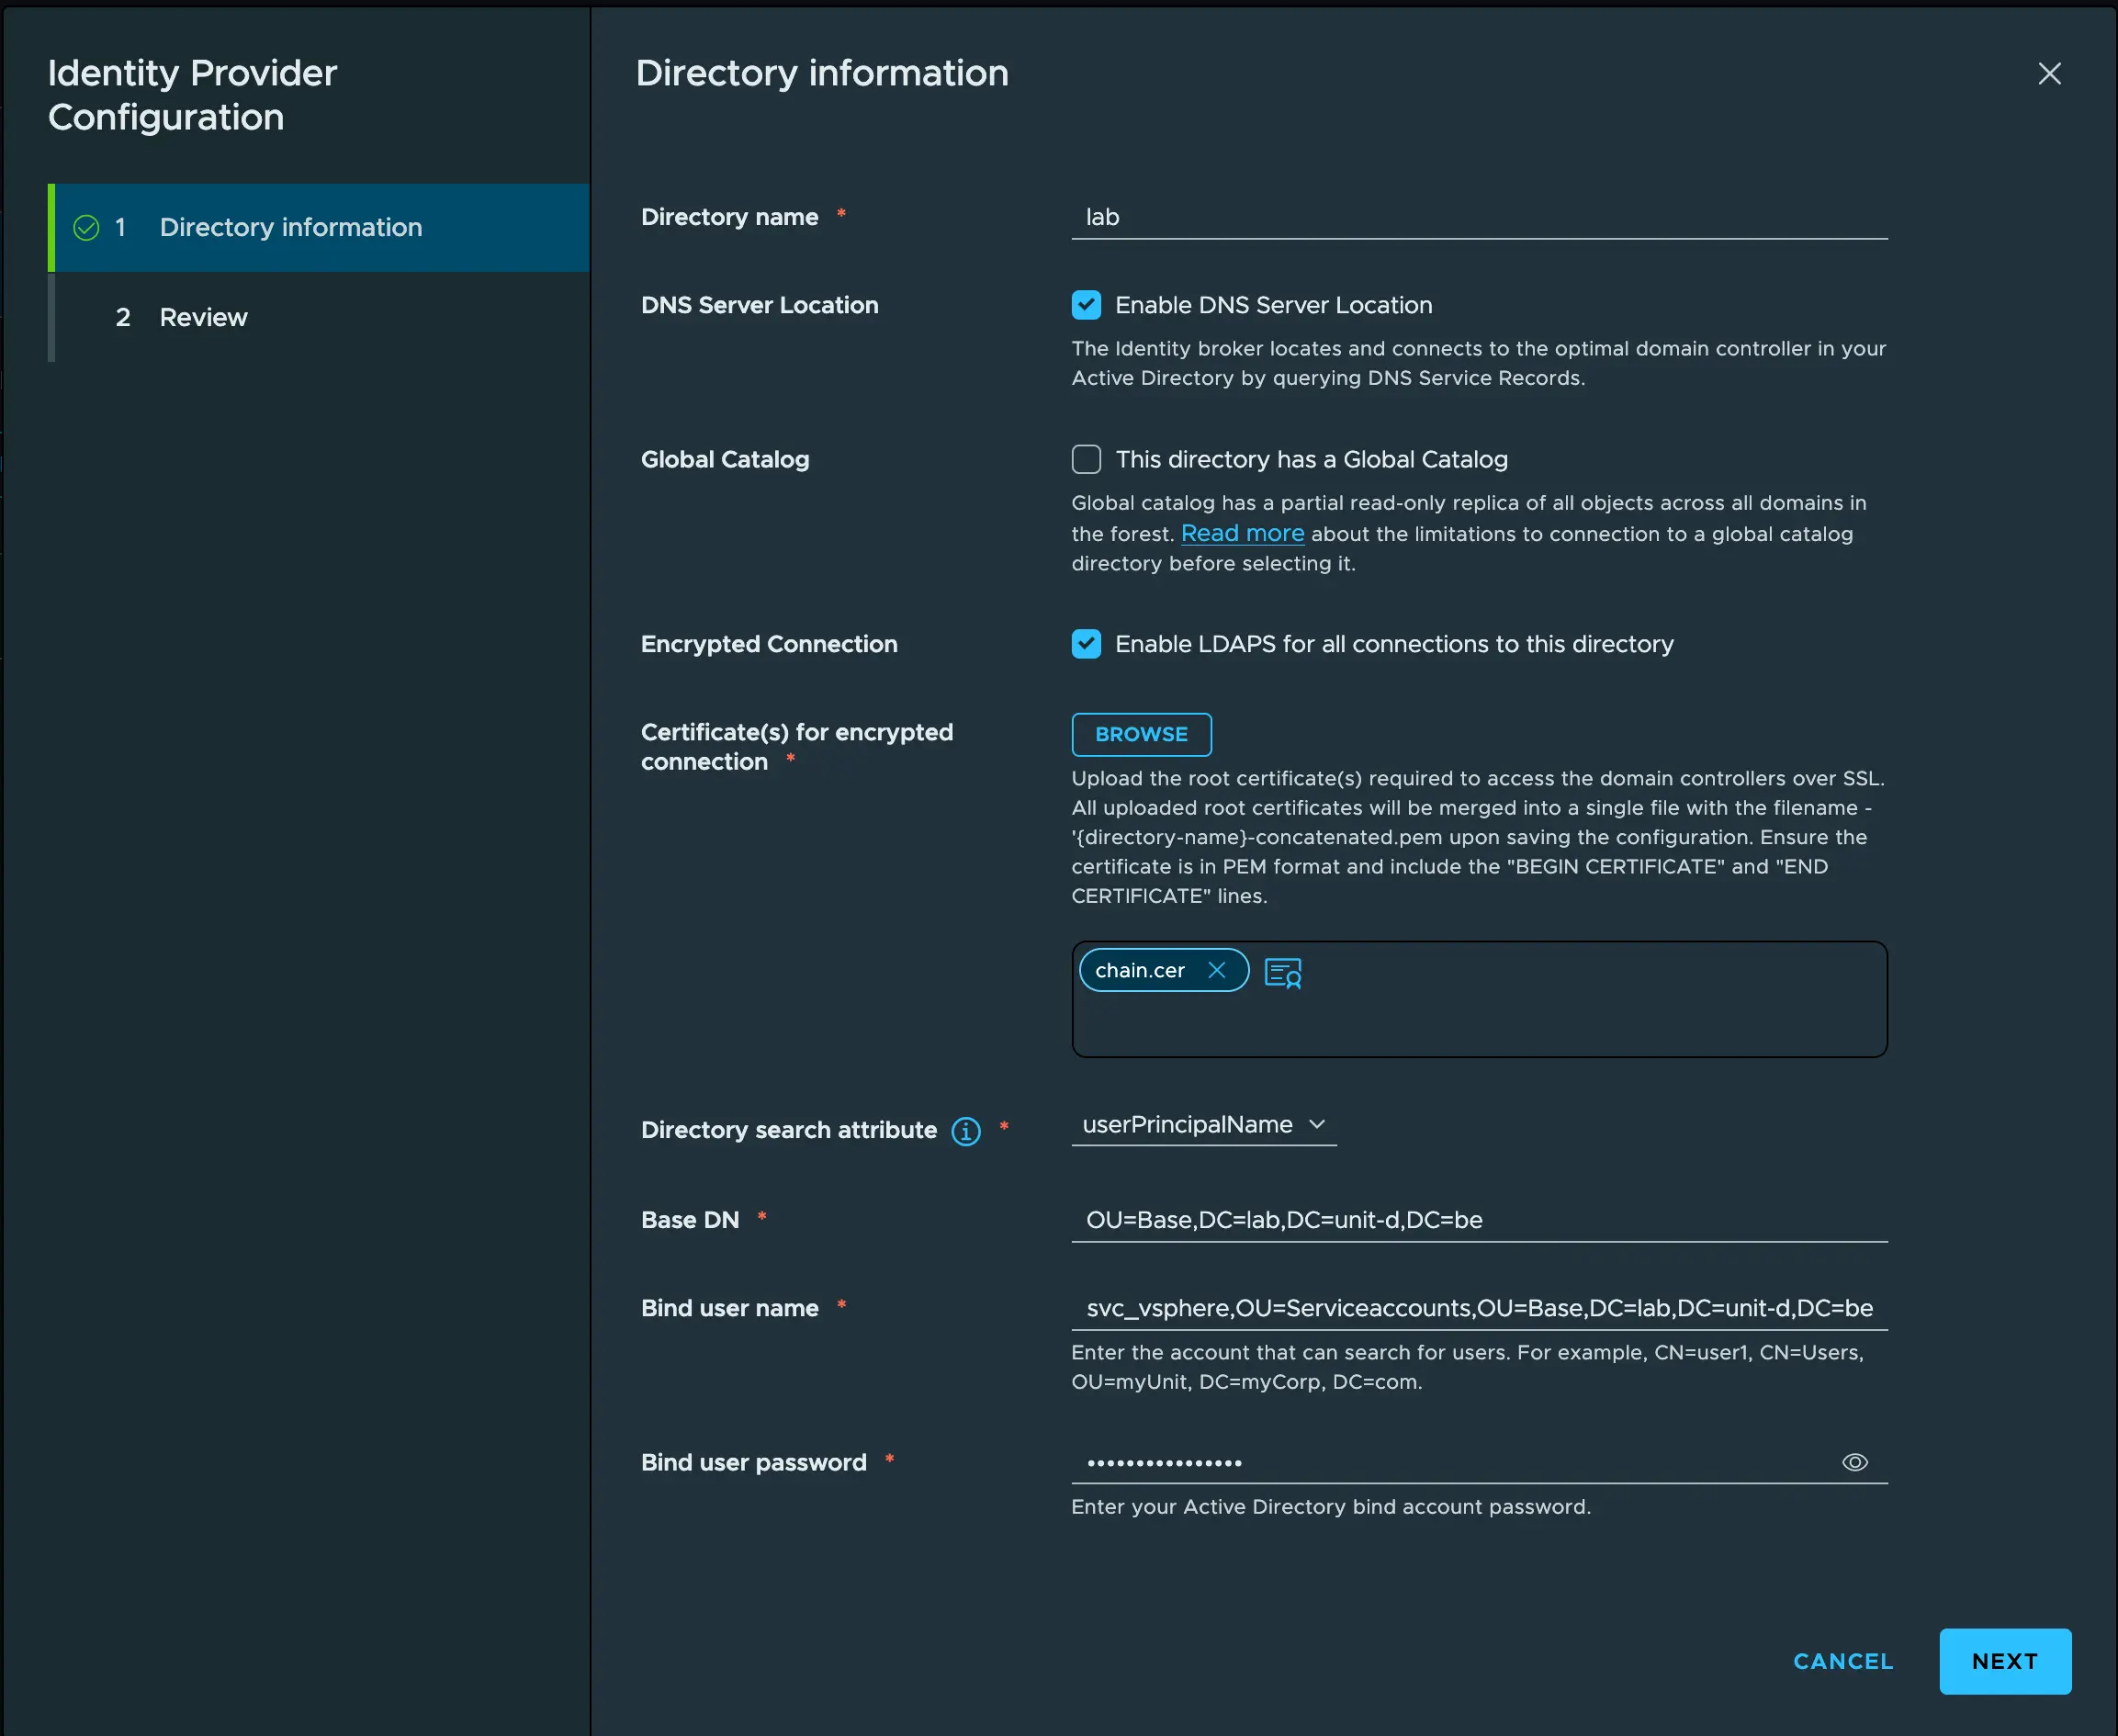The image size is (2118, 1736).
Task: Open the userPrincipalName dropdown
Action: (1188, 1125)
